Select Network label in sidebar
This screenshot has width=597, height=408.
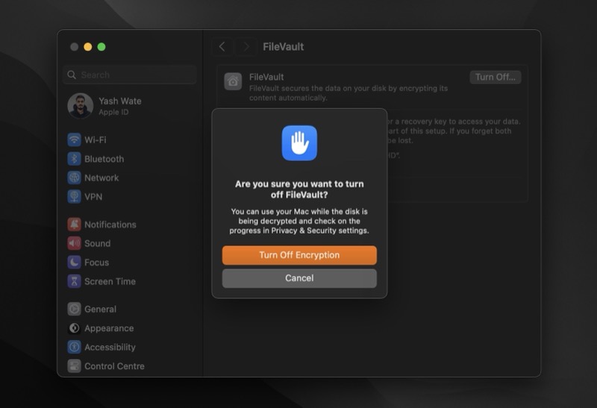tap(101, 178)
